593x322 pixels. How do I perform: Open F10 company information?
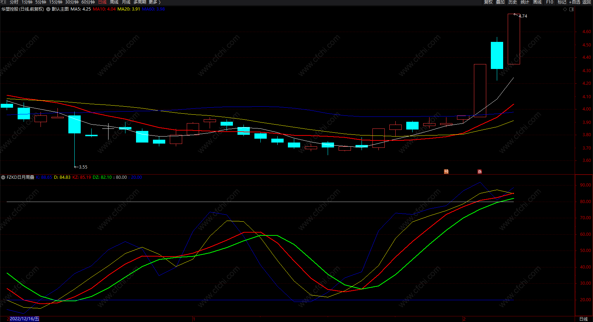tap(550, 2)
